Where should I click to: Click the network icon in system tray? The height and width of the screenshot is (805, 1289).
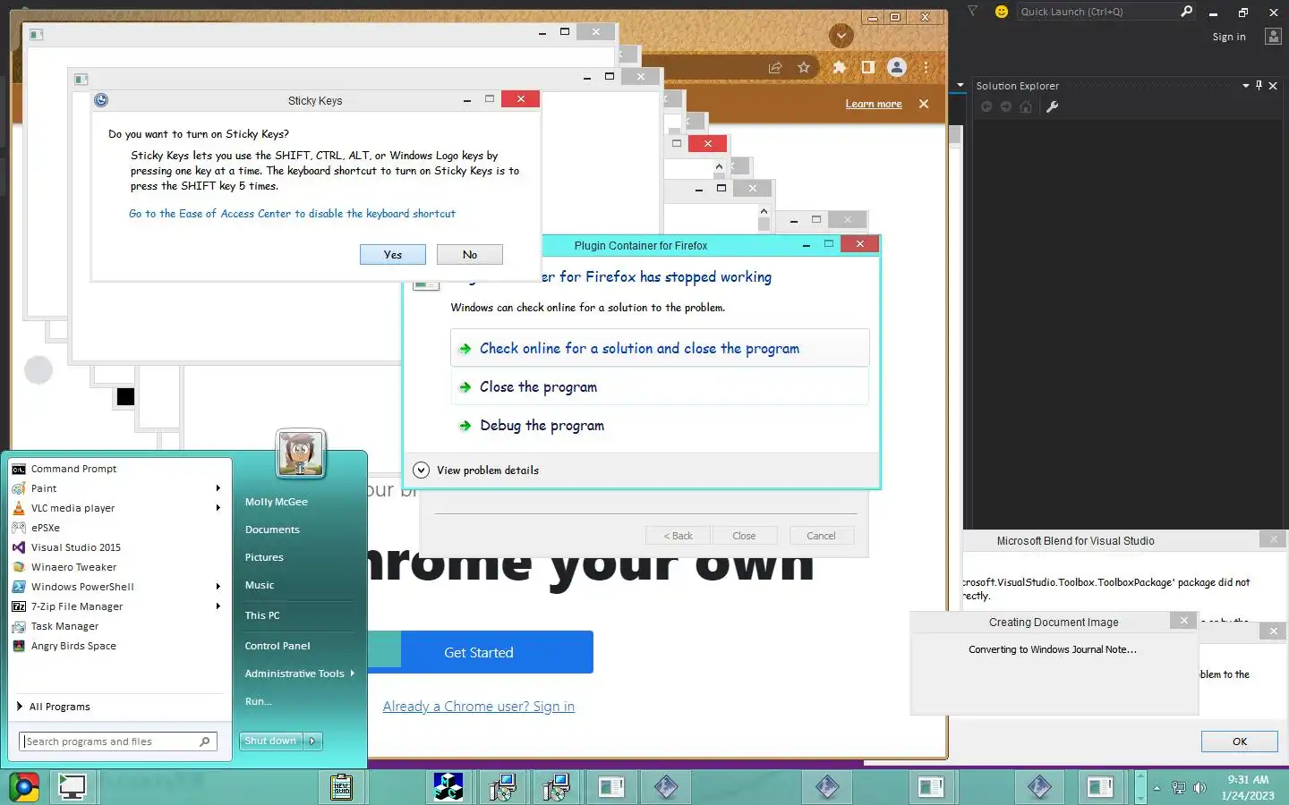tap(1179, 788)
